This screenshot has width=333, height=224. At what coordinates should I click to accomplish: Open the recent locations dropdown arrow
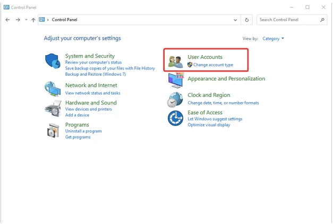[x=26, y=20]
